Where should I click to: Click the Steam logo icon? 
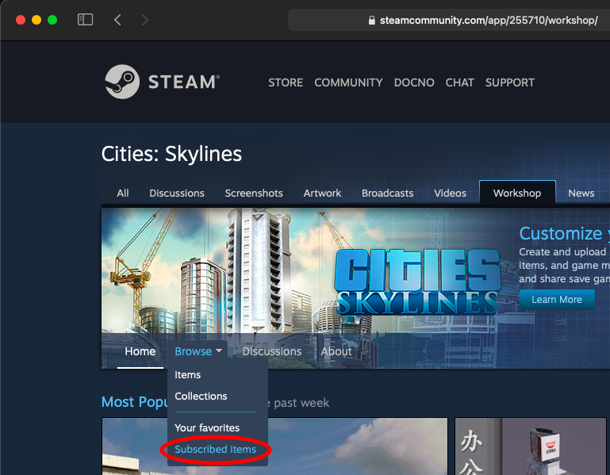tap(122, 82)
